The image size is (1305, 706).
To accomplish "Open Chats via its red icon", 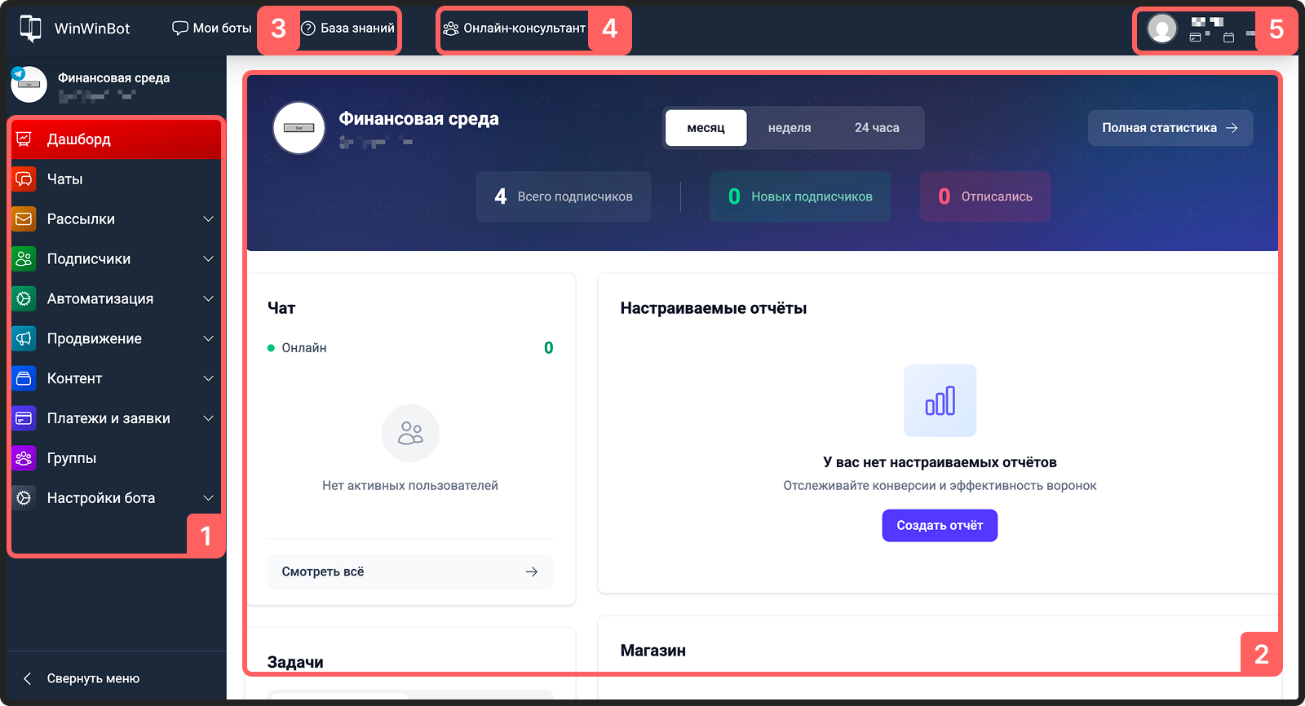I will pos(24,179).
